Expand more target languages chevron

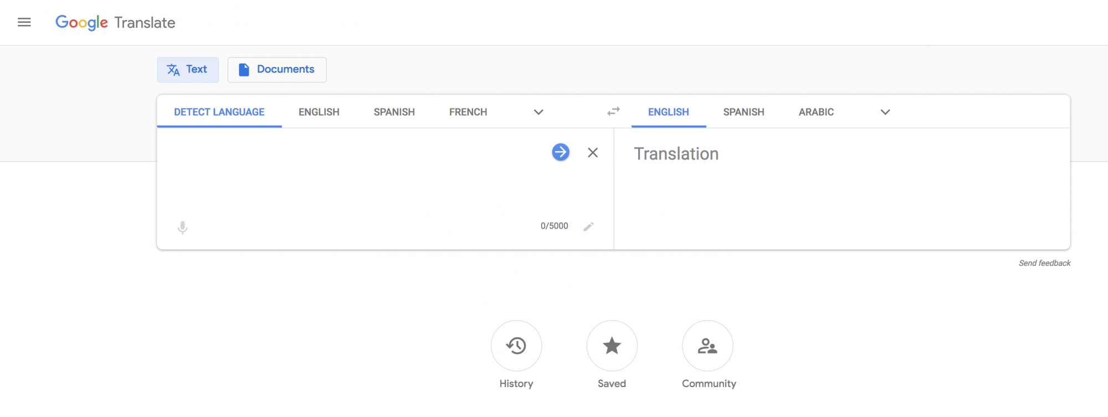click(885, 112)
